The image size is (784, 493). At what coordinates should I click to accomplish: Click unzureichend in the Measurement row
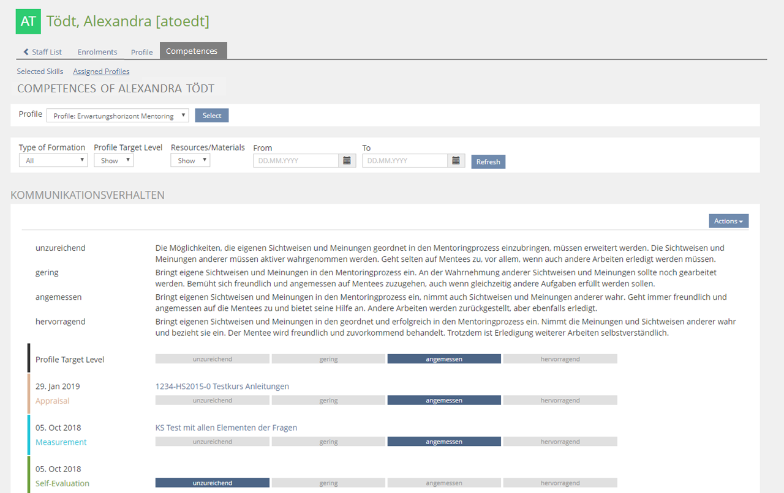click(213, 442)
